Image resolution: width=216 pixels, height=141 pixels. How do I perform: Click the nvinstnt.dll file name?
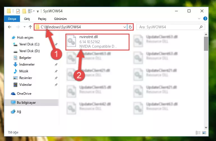point(88,37)
